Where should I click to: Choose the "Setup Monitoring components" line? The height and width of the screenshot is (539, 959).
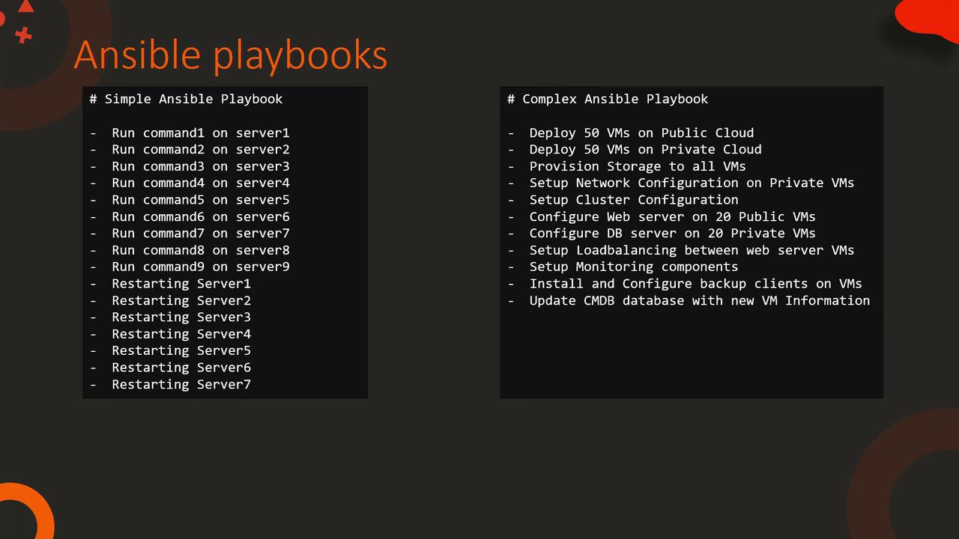634,267
